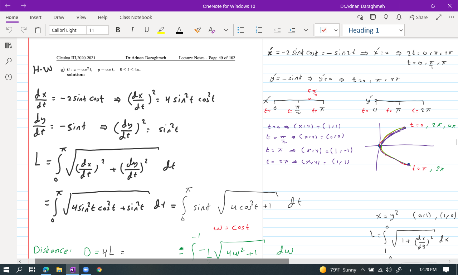Open the Calibri Light font name box
This screenshot has width=458, height=275.
tap(68, 30)
